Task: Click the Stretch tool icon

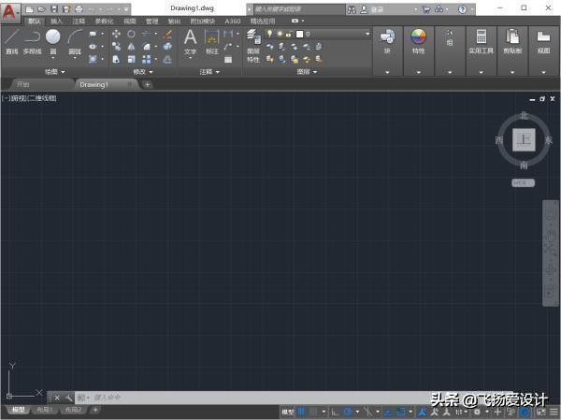Action: click(x=116, y=60)
